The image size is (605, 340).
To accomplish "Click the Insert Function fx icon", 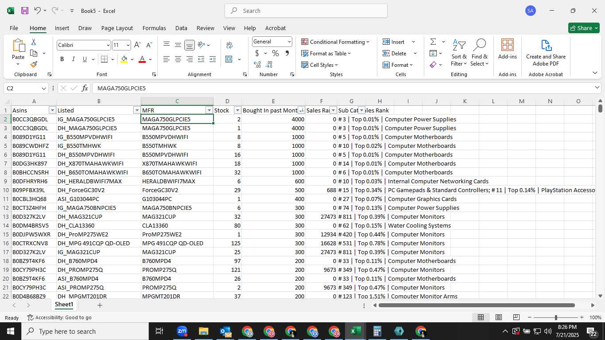I will click(x=85, y=88).
